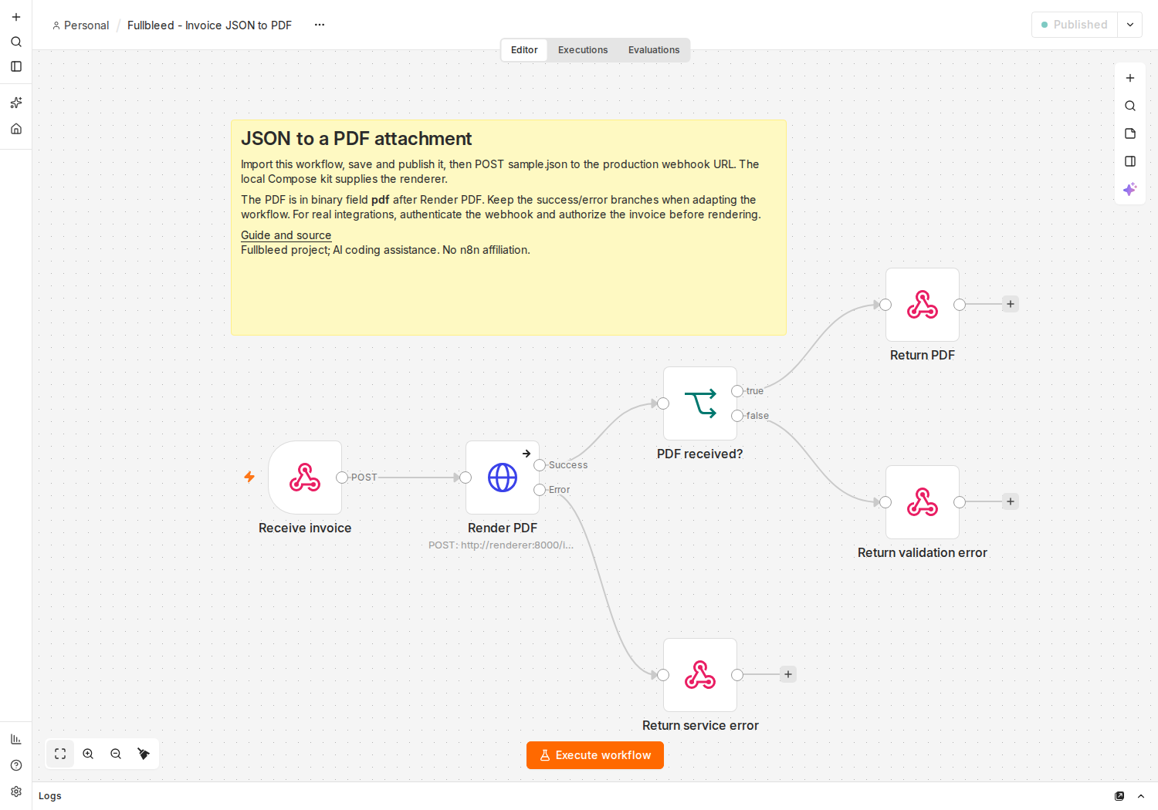Screen dimensions: 1158x810
Task: Open the sparkle assistant icon in left sidebar
Action: 16,103
